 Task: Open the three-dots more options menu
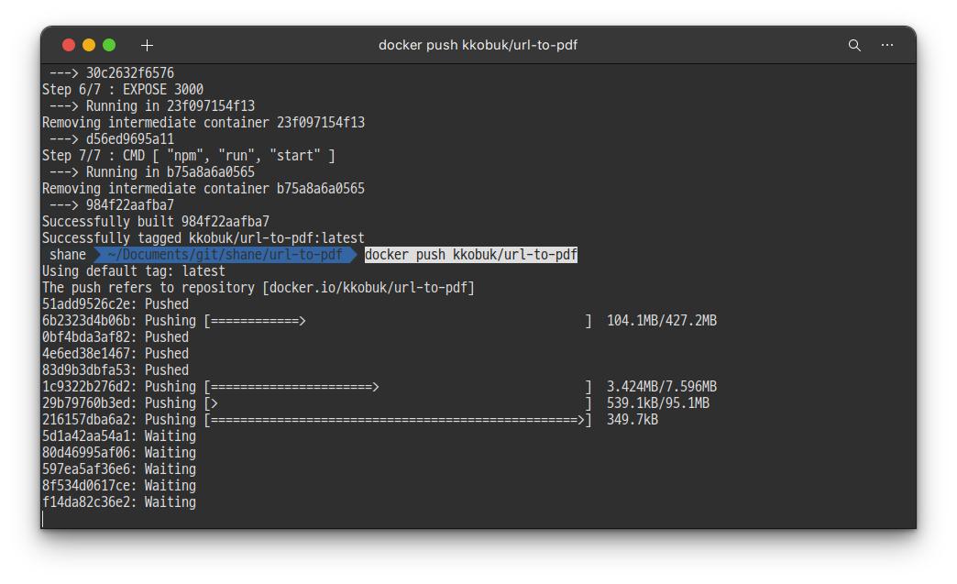point(886,45)
